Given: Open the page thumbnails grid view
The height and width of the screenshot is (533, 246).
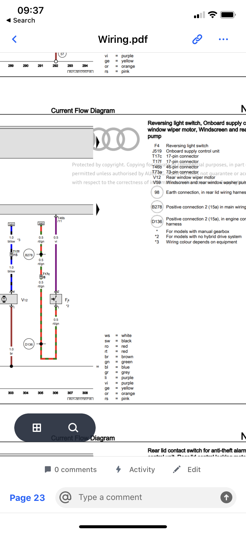Looking at the screenshot, I should pos(37,428).
